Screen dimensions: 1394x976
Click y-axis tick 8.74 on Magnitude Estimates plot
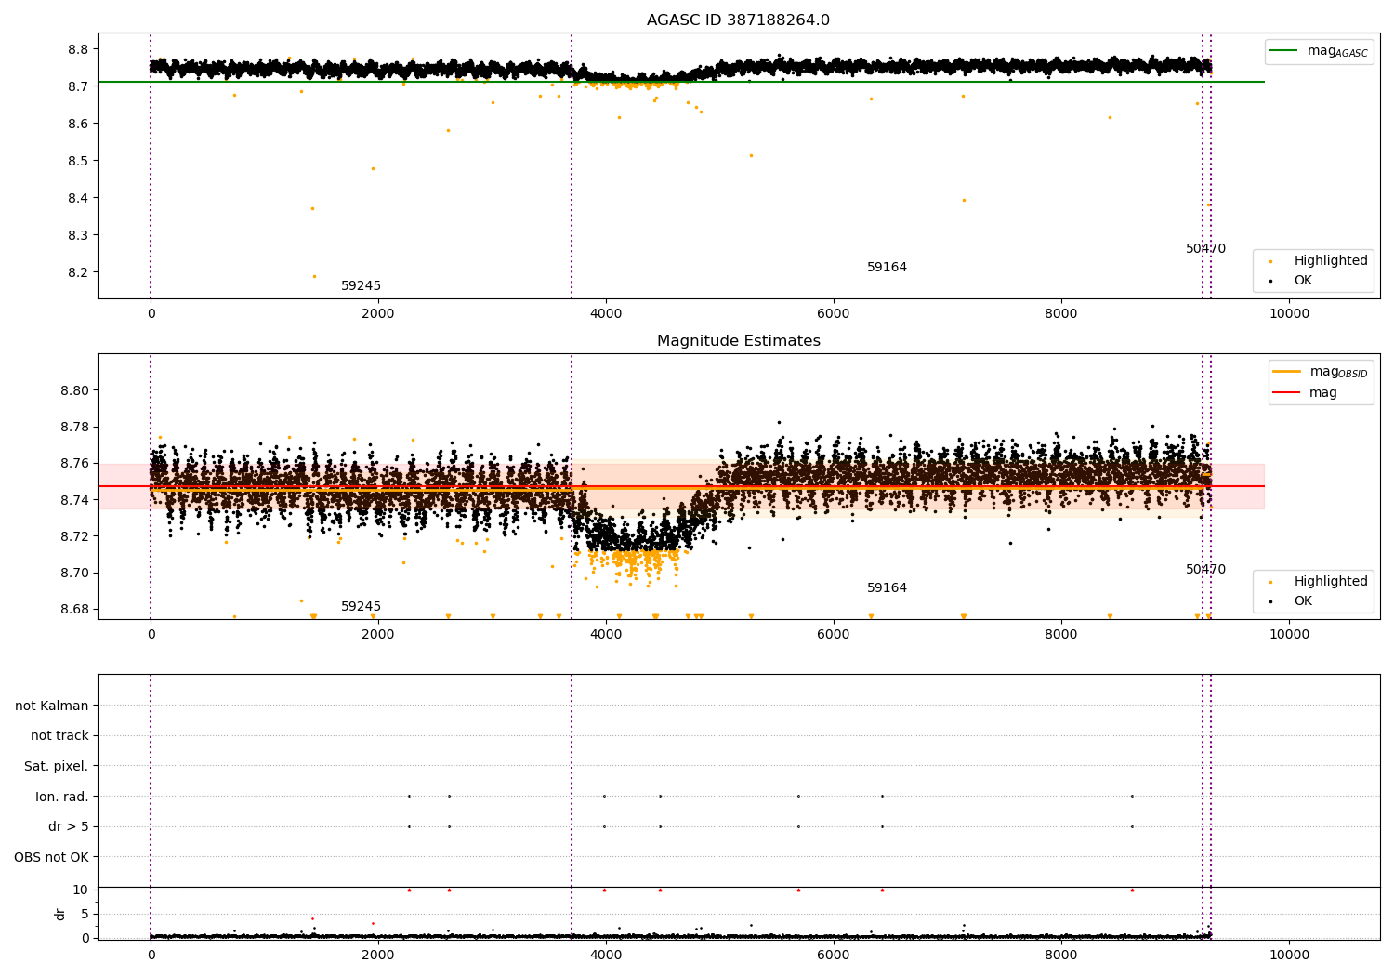pos(74,500)
